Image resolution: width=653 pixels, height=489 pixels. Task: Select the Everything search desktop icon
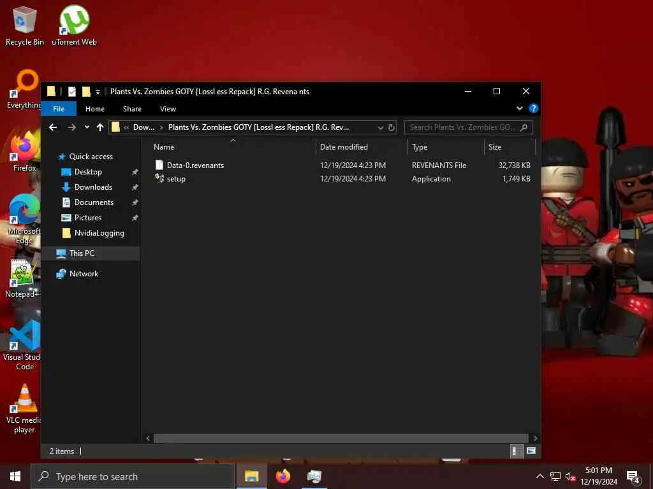(24, 89)
